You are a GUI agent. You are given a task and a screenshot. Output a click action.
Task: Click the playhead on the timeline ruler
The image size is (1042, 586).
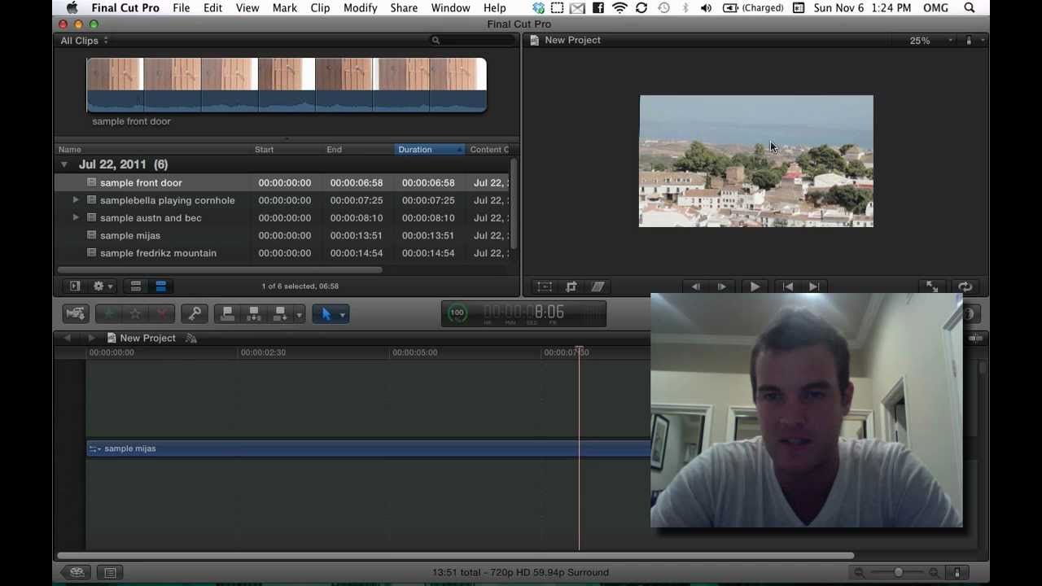[x=580, y=352]
